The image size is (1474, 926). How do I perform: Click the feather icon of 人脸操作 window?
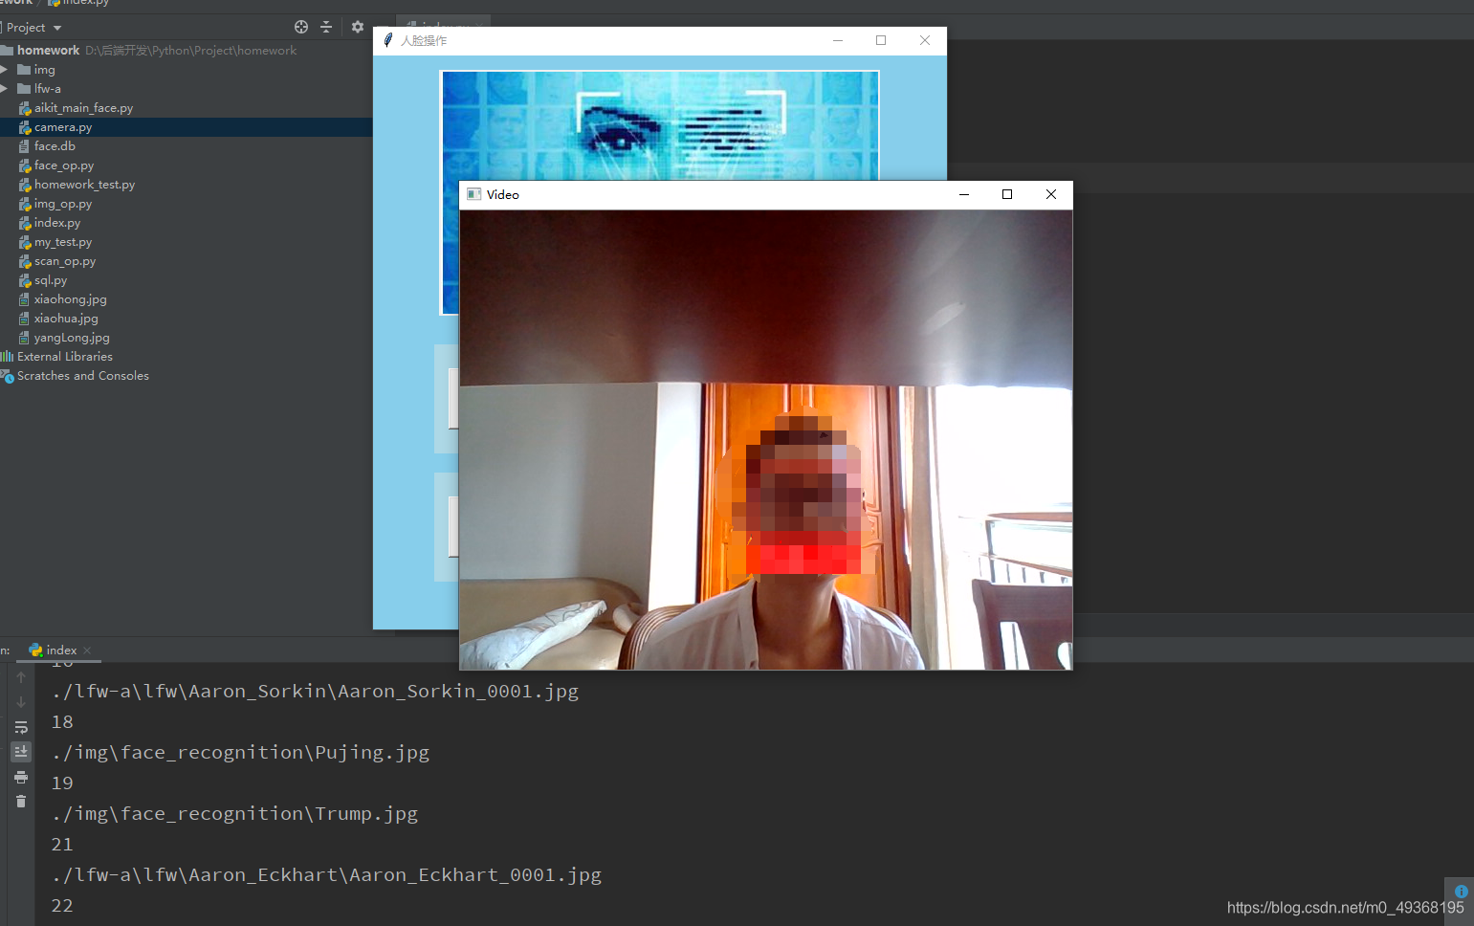(387, 40)
